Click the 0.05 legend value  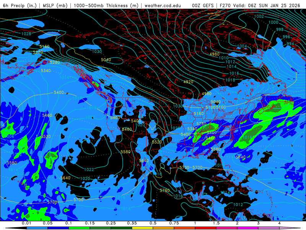pos(47,223)
